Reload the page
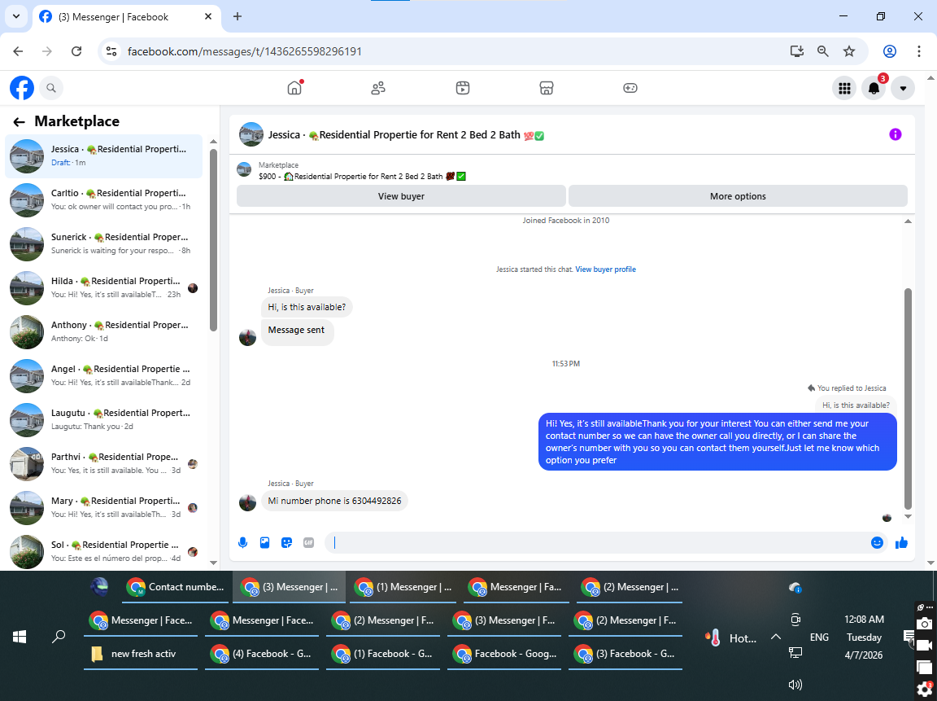Viewport: 937px width, 701px height. tap(76, 51)
